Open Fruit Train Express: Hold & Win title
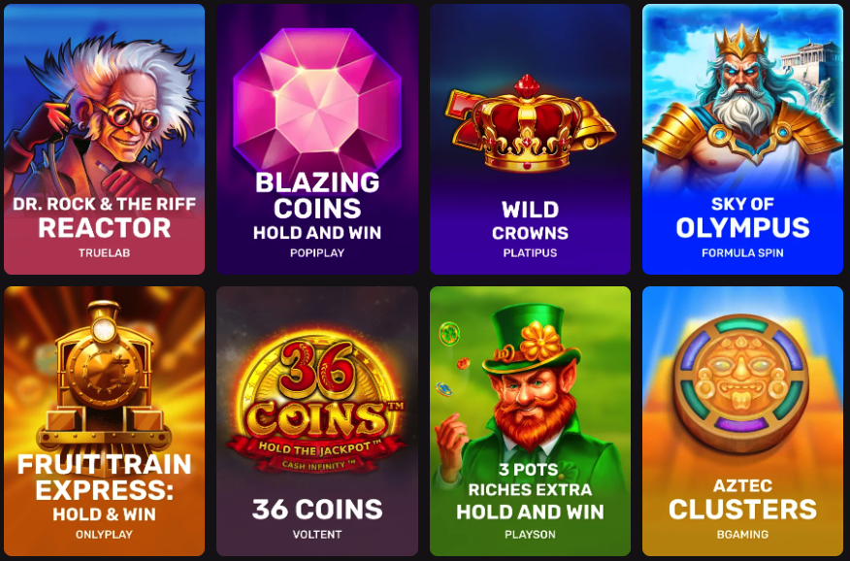The image size is (850, 561). pyautogui.click(x=104, y=486)
